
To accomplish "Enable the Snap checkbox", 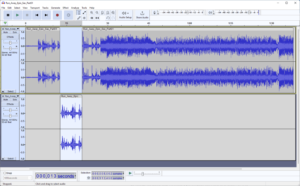I will 4,173.
